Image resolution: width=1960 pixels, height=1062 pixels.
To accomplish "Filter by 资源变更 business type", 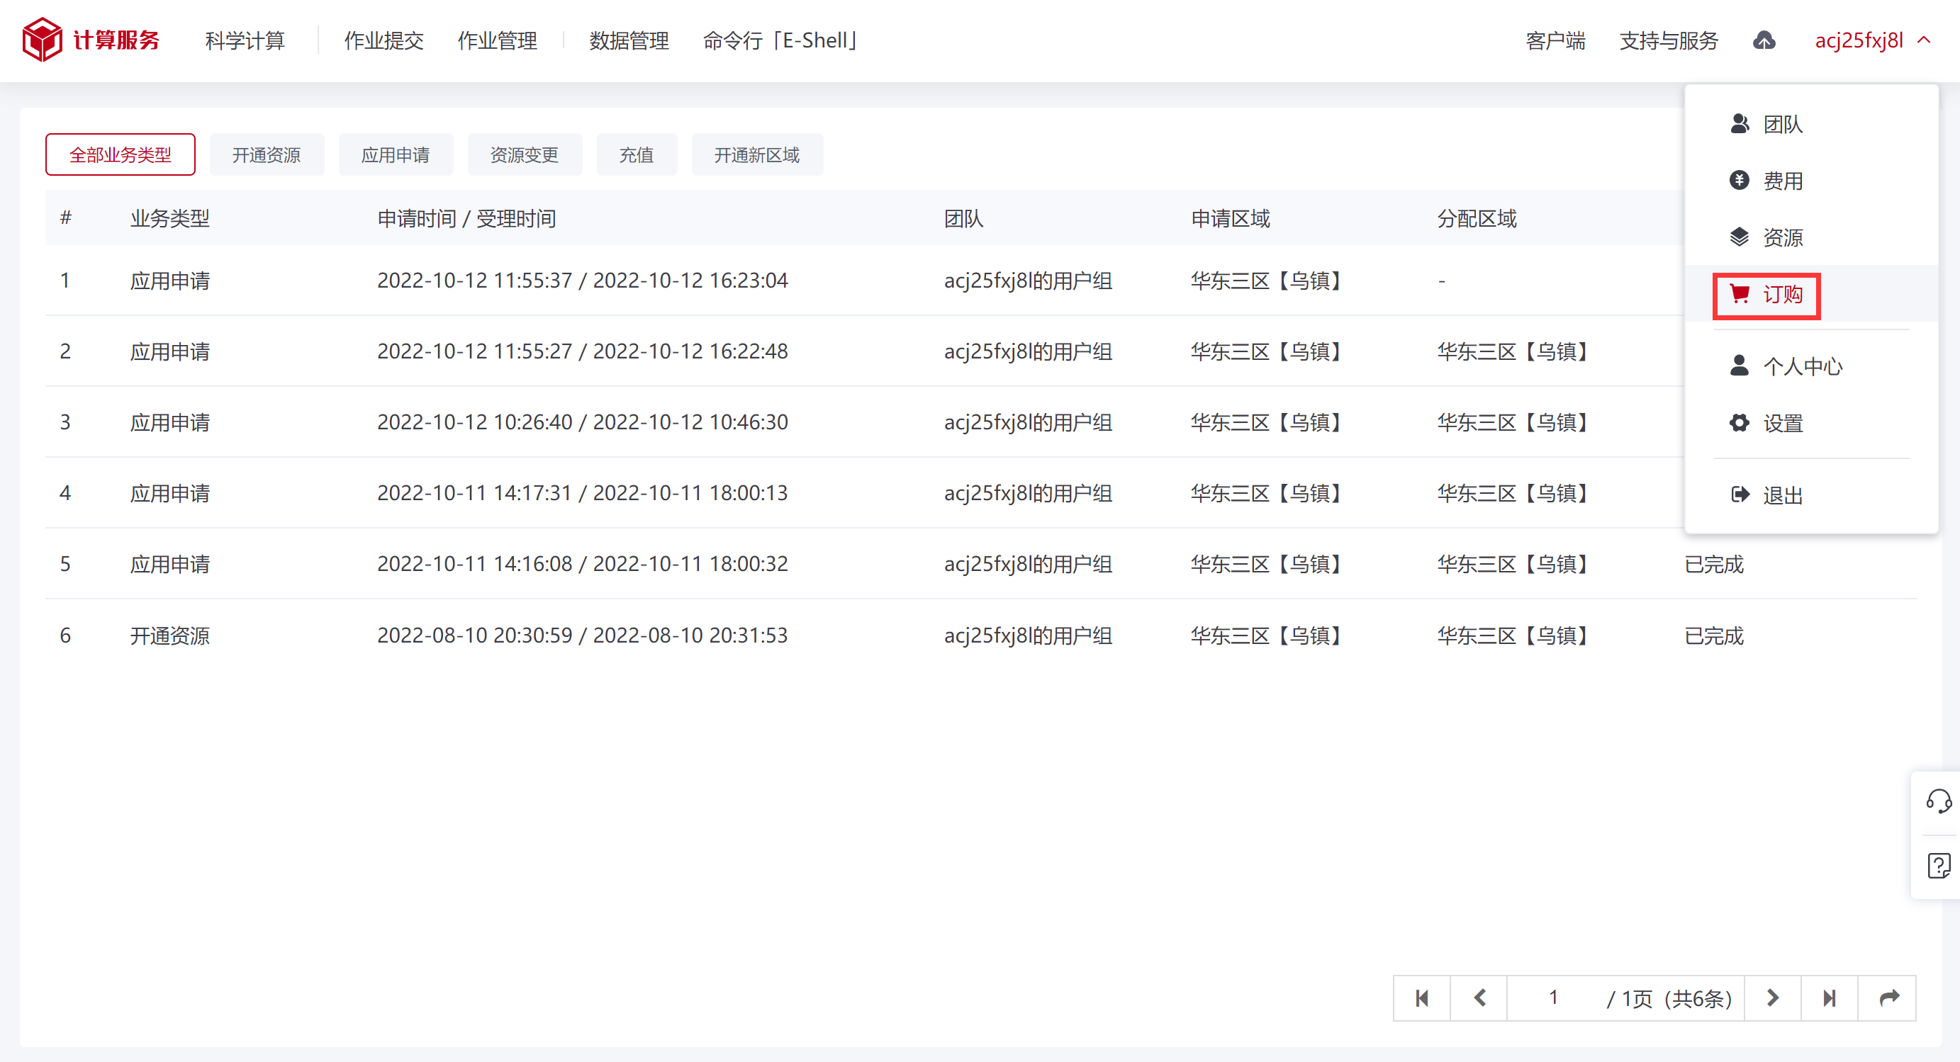I will tap(525, 155).
